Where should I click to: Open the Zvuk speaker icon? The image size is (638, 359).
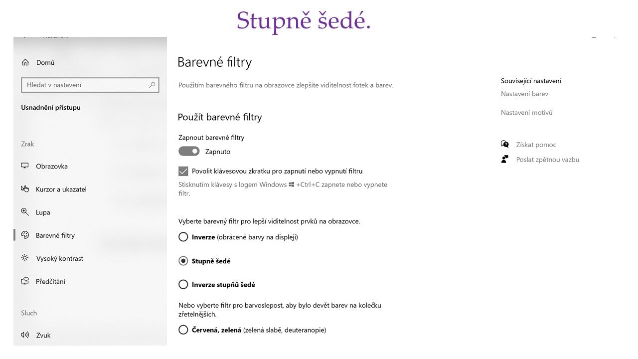coord(25,335)
